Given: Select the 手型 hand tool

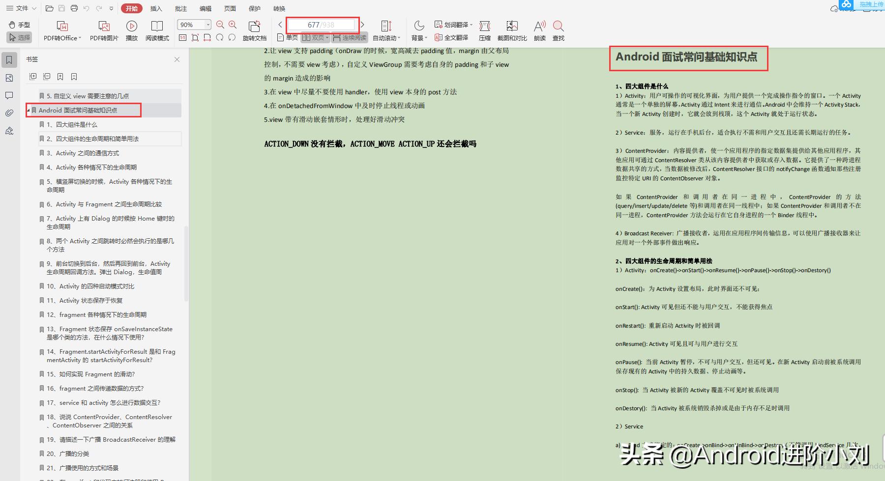Looking at the screenshot, I should point(19,25).
